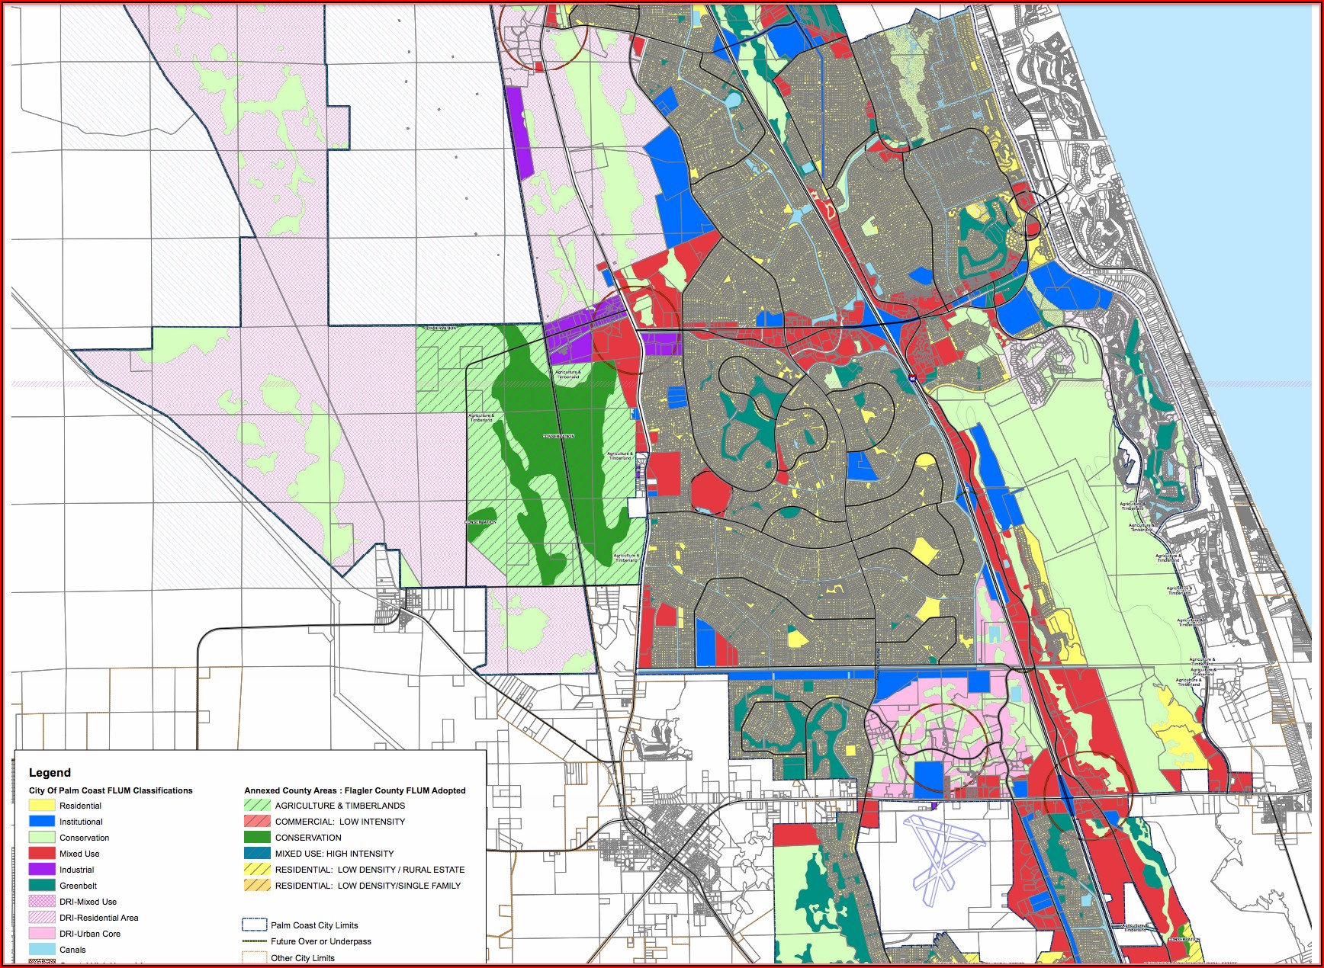The height and width of the screenshot is (968, 1324).
Task: Click the 'DRI-Urban Core' legend label
Action: (x=90, y=934)
